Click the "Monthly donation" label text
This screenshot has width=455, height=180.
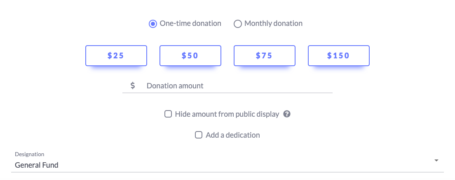click(273, 23)
